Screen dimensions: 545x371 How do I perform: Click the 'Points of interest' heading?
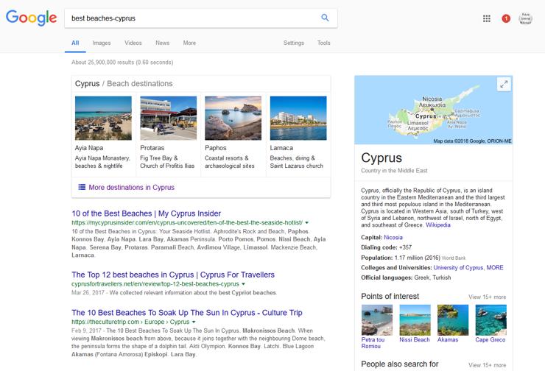pos(390,297)
